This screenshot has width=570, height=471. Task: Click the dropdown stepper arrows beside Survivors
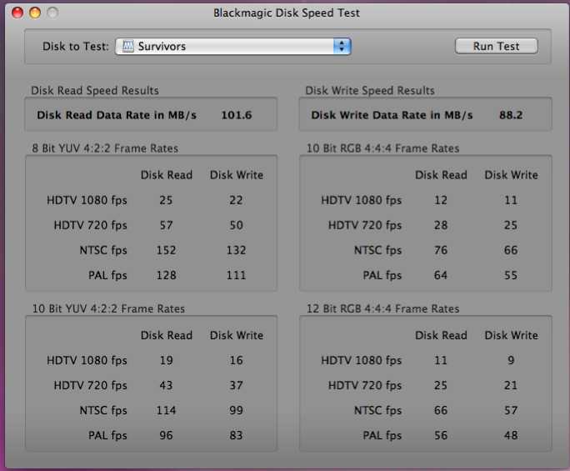click(x=342, y=46)
